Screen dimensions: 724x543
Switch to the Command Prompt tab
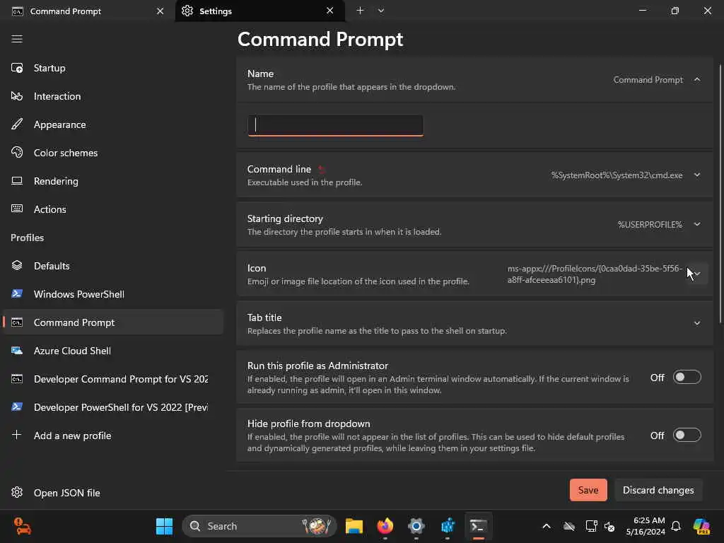(88, 11)
